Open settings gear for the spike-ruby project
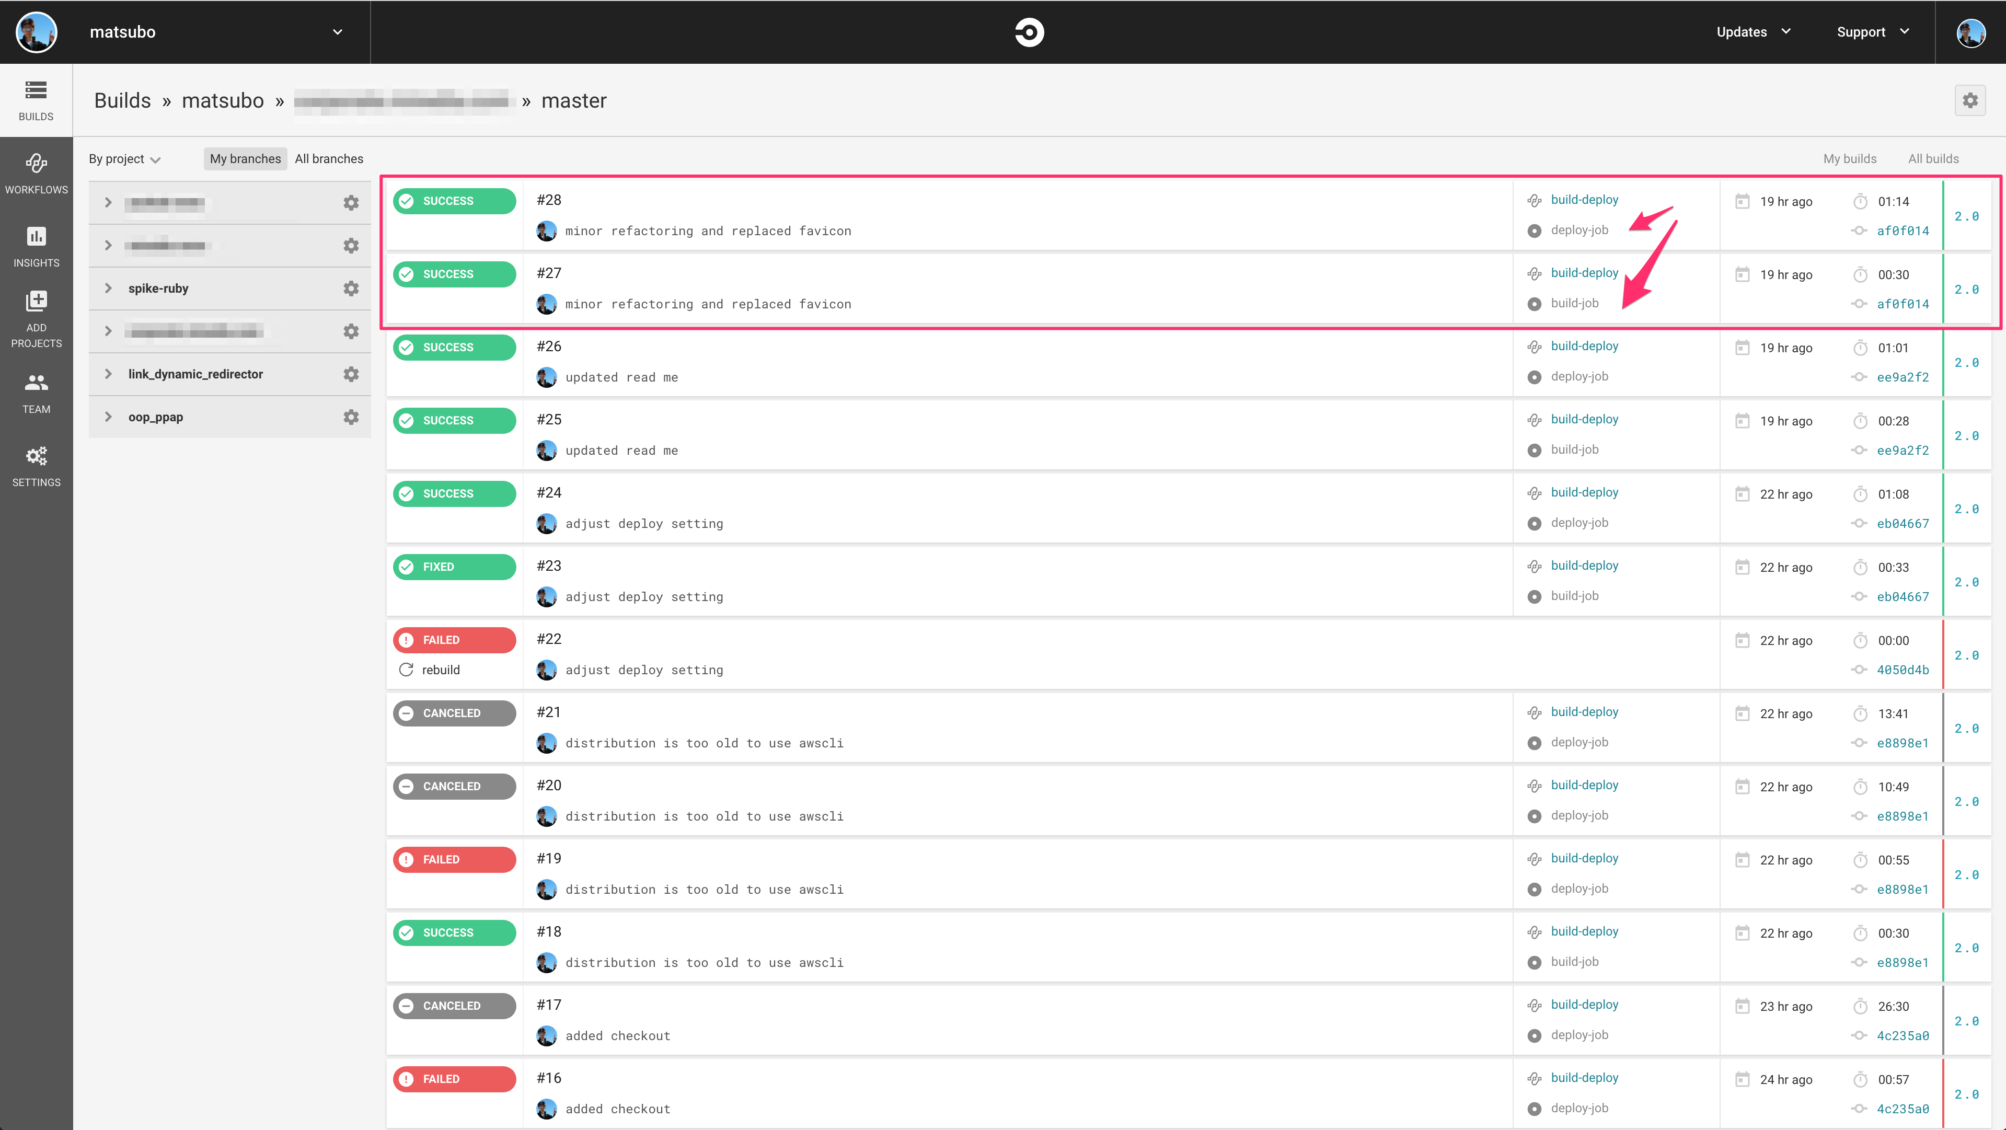This screenshot has width=2006, height=1130. tap(351, 288)
